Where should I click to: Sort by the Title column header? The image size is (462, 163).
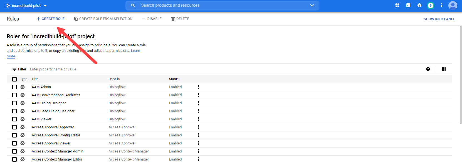tap(35, 79)
